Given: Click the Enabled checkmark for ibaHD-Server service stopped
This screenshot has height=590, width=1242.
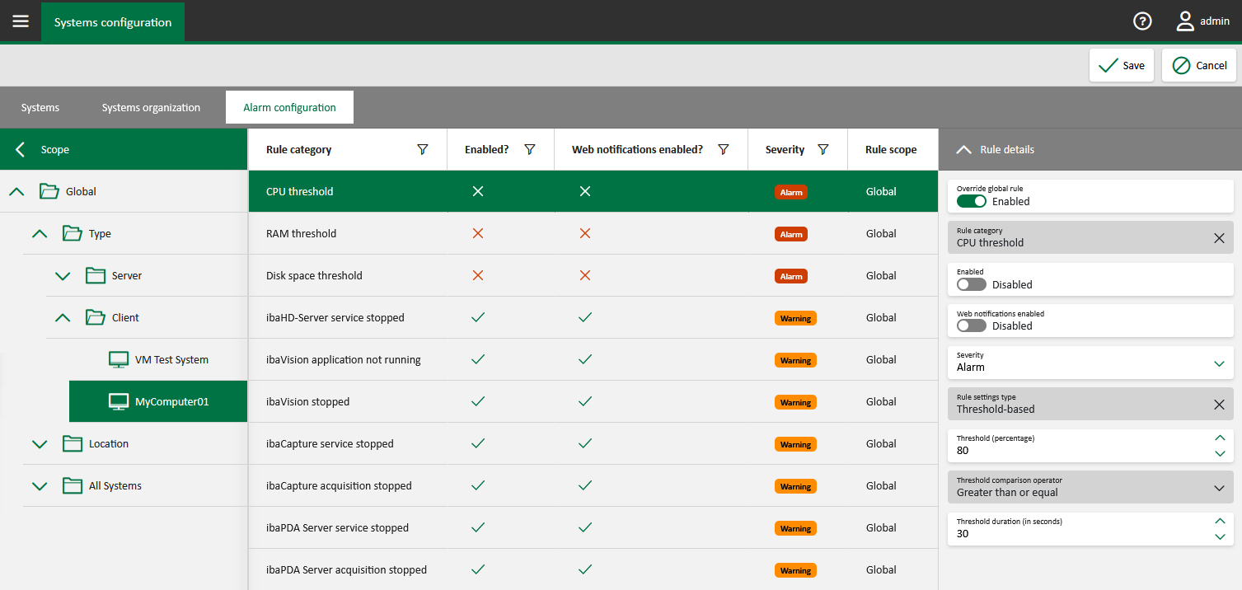Looking at the screenshot, I should tap(477, 317).
